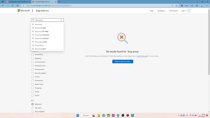Clear the search box with the X
Screen dimensions: 210x118
61,20
